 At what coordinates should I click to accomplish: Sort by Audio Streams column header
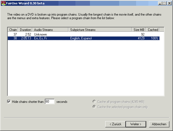50,30
